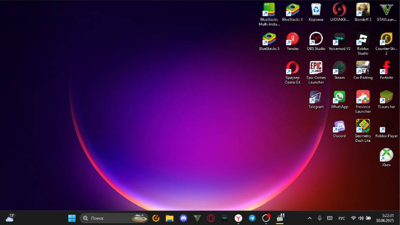Image resolution: width=400 pixels, height=225 pixels.
Task: Select the Counter-Strike 2 shortcut
Action: click(386, 43)
